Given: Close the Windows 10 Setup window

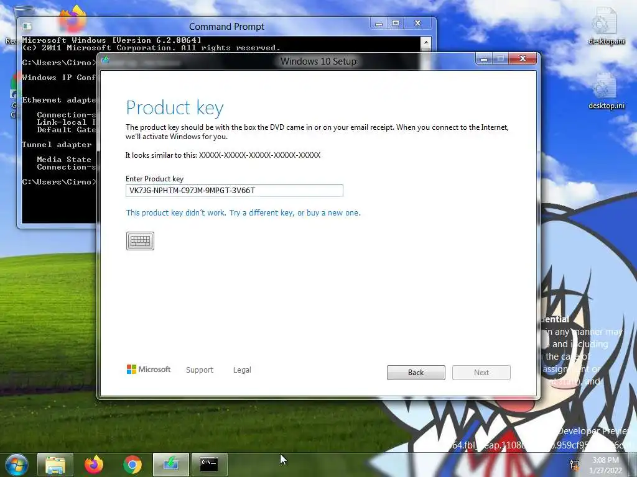Looking at the screenshot, I should pyautogui.click(x=523, y=59).
